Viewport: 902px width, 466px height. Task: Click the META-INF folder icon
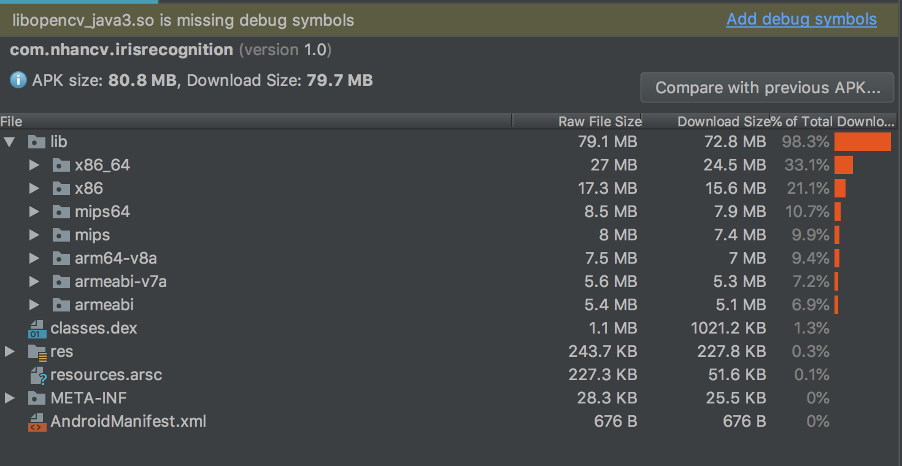(37, 399)
